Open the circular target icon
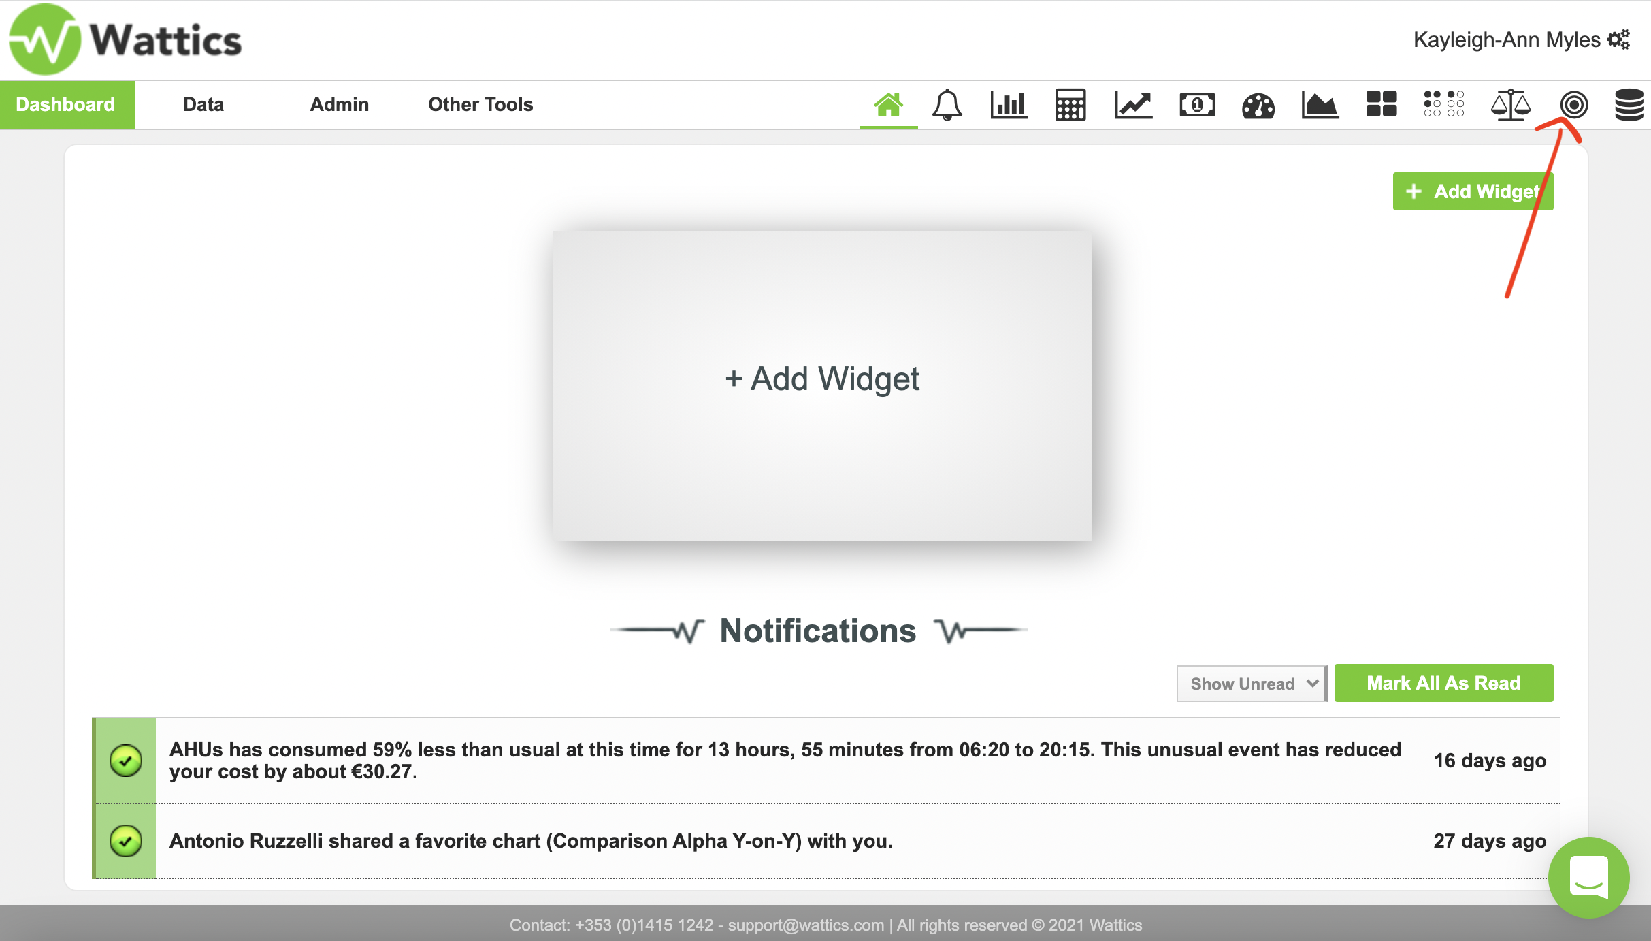The width and height of the screenshot is (1651, 941). tap(1573, 105)
